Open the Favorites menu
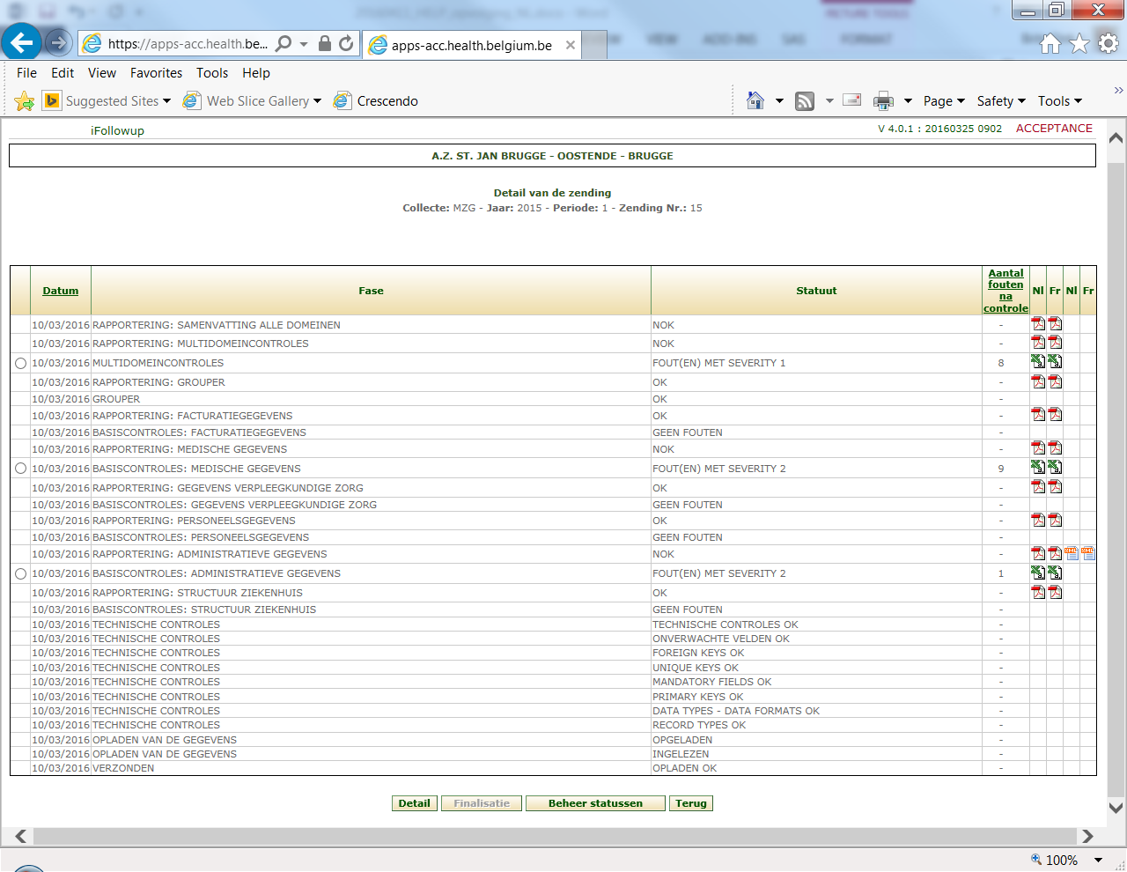Viewport: 1127px width, 872px height. (x=156, y=73)
